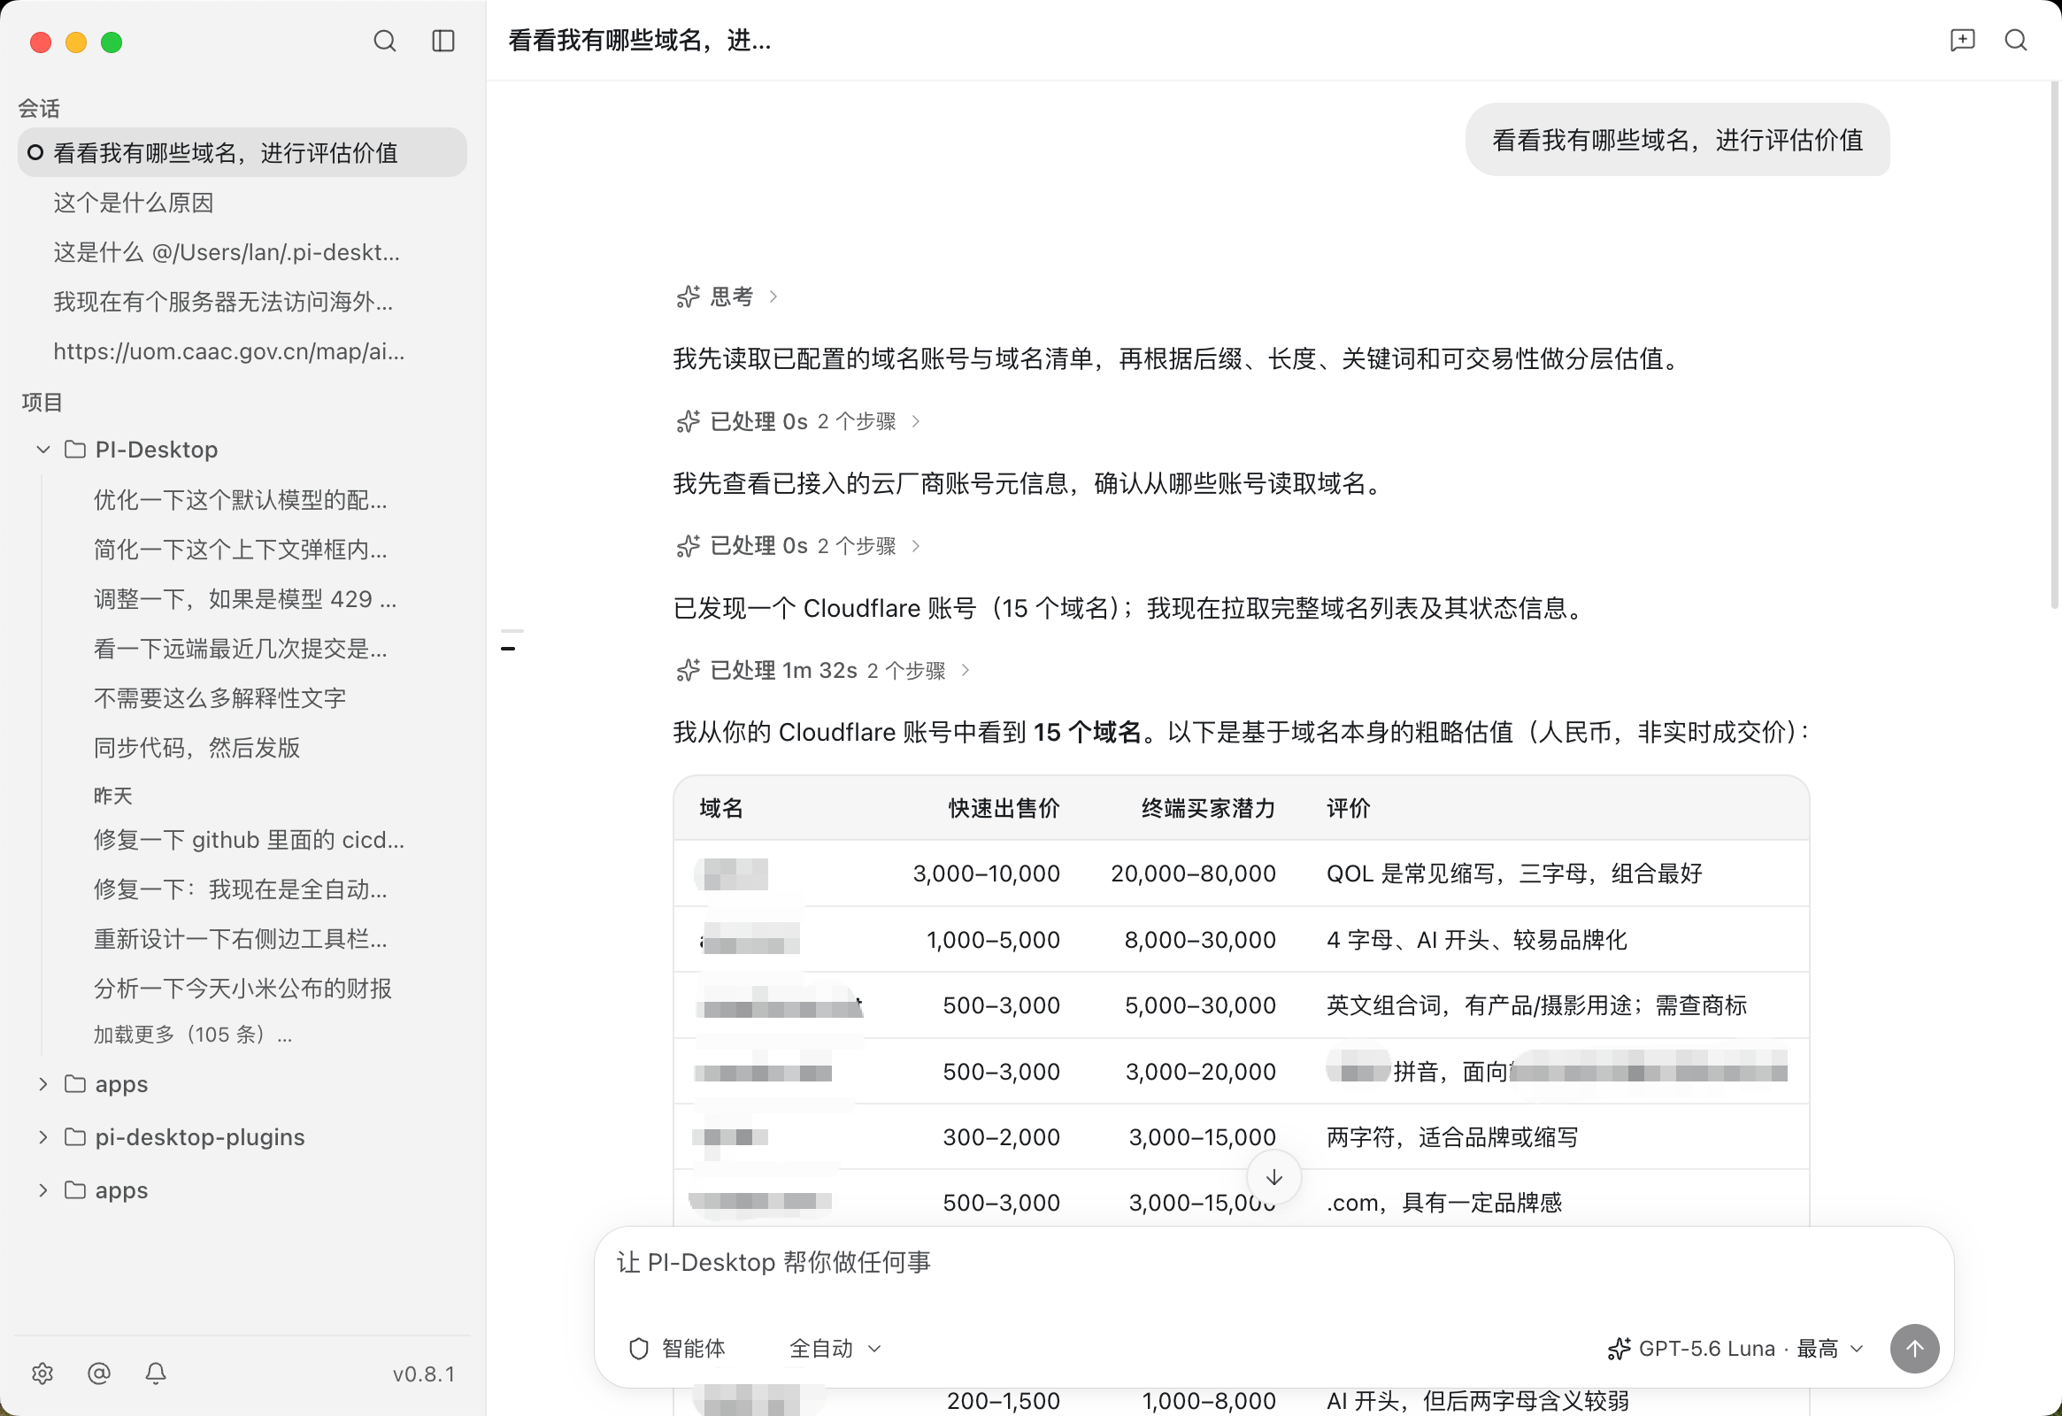Expand the 思考 reasoning section
Screen dimensions: 2062x1416
coord(727,296)
